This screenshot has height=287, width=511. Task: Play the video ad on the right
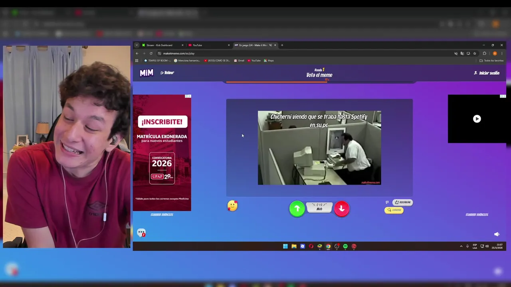(477, 119)
